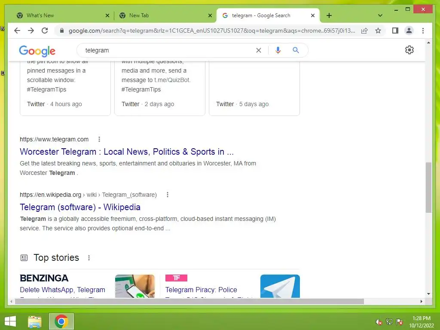Close the New Tab tab
The height and width of the screenshot is (330, 440).
210,15
